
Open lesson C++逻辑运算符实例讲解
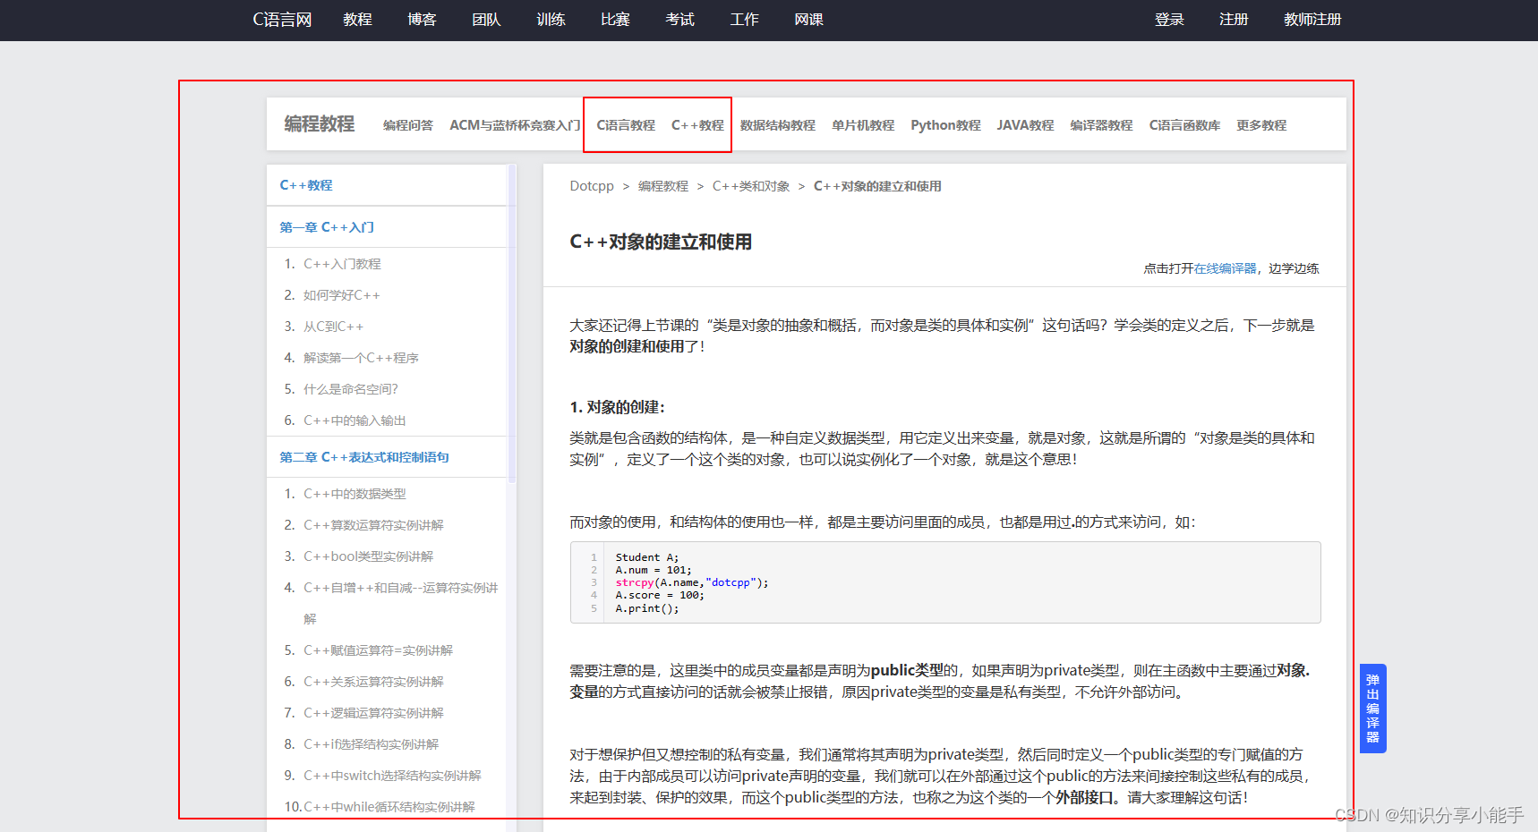(x=373, y=713)
